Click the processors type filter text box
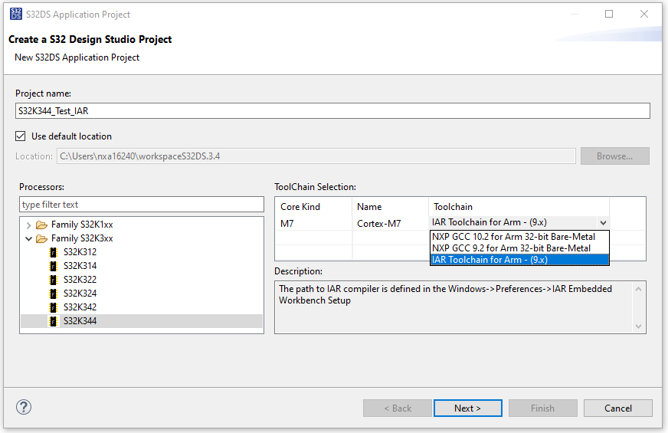Image resolution: width=668 pixels, height=433 pixels. click(142, 205)
